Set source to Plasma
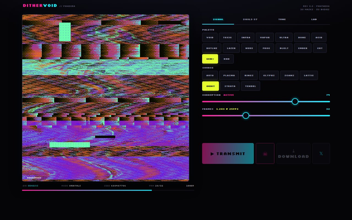The height and width of the screenshot is (220, 352). click(229, 75)
